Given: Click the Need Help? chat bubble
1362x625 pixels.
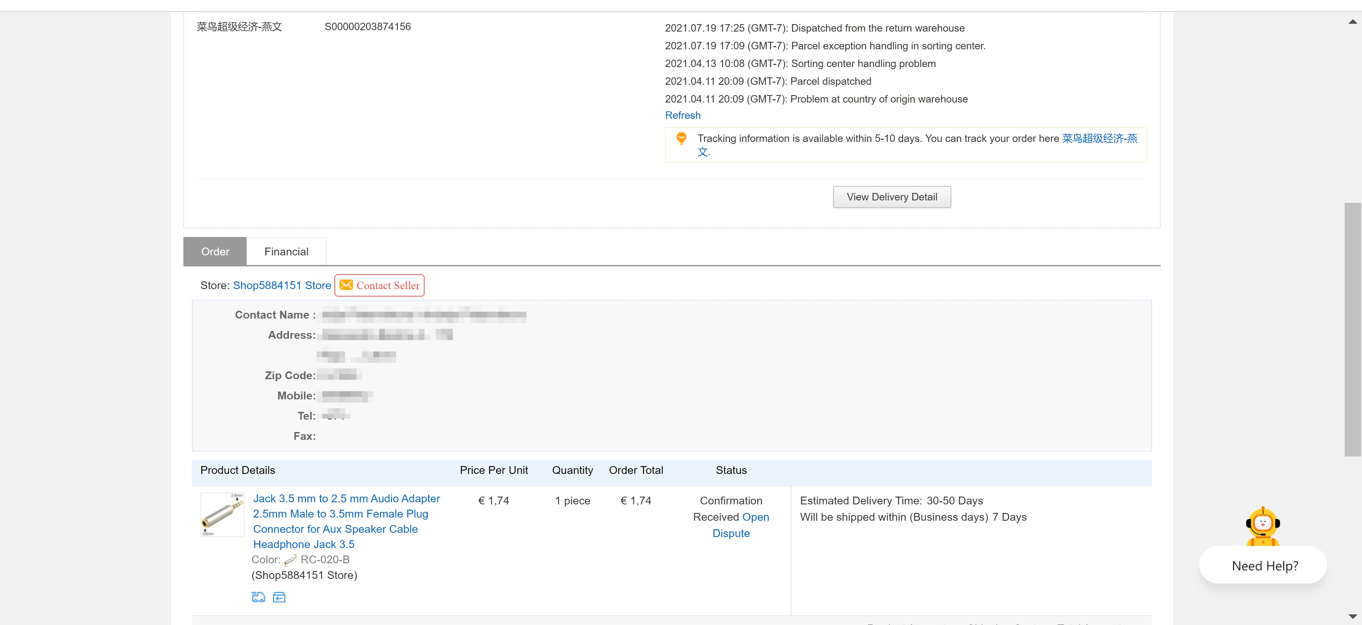Looking at the screenshot, I should tap(1264, 566).
